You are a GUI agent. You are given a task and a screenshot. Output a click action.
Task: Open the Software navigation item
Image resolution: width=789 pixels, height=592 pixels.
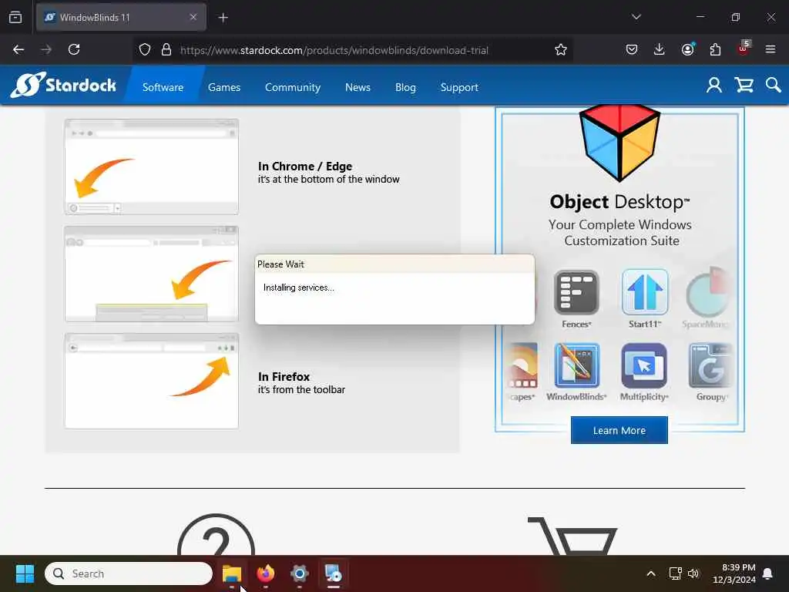tap(163, 87)
